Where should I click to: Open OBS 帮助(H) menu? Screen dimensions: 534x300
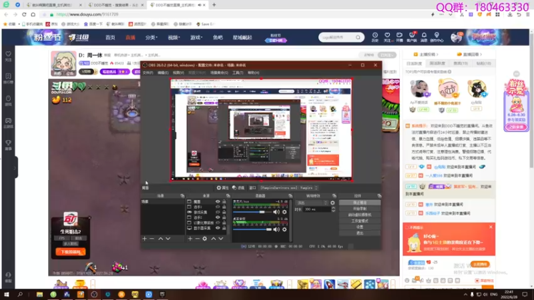(254, 73)
